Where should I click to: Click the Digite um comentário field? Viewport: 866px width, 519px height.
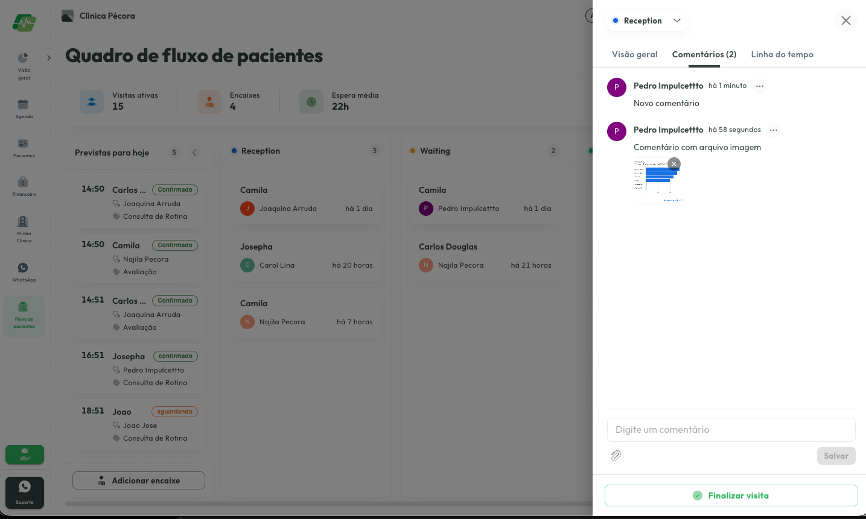[731, 430]
